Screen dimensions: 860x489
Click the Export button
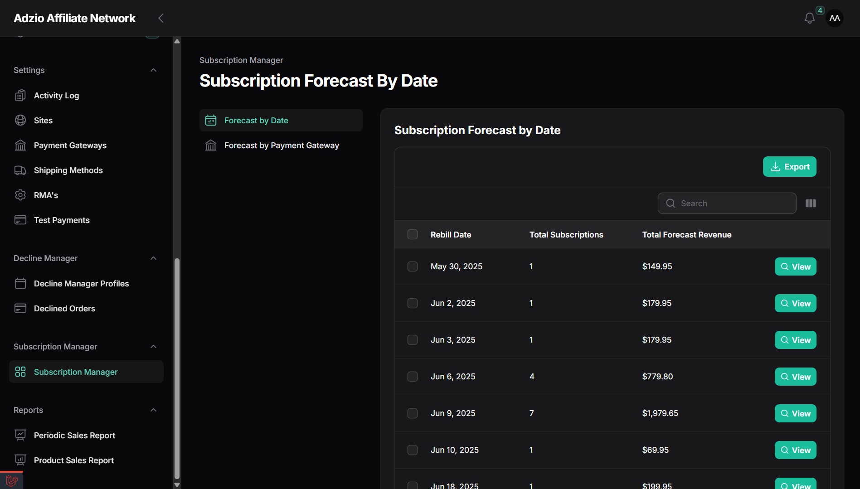click(x=789, y=167)
